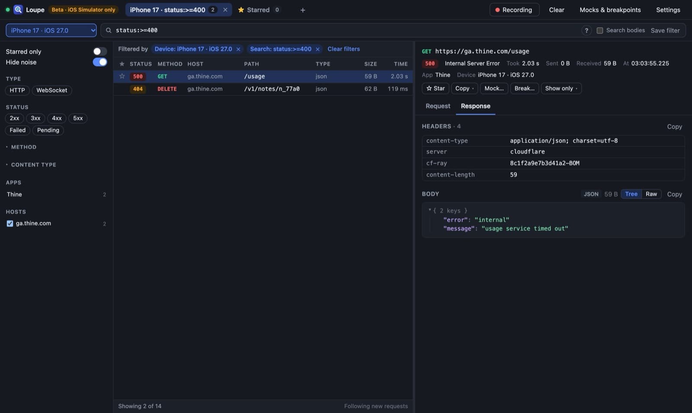
Task: Click Clear in the top bar
Action: pos(556,10)
